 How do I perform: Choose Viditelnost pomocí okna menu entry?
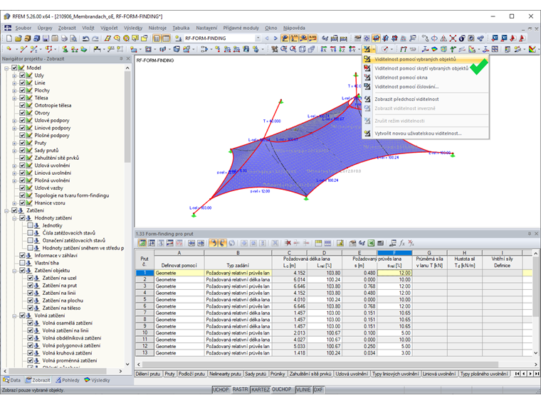[426, 77]
